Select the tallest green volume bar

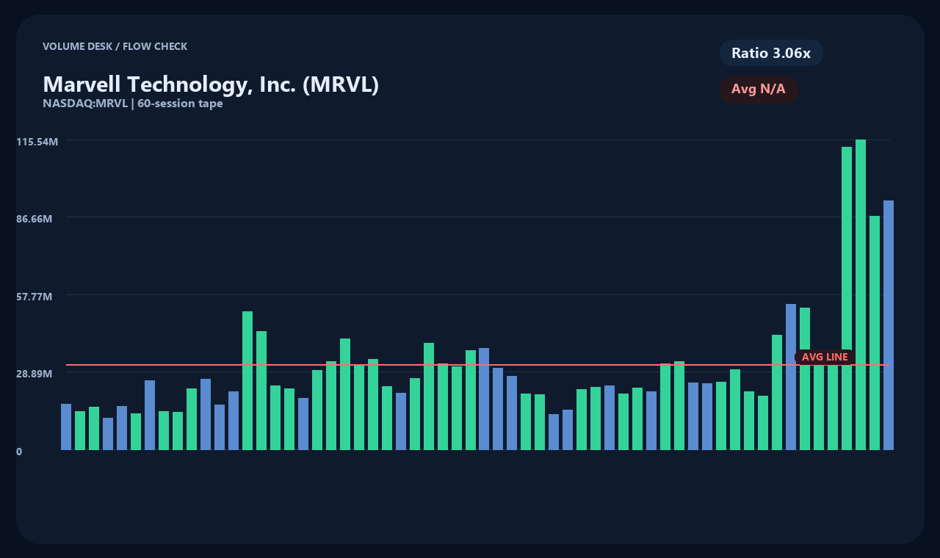click(x=861, y=294)
